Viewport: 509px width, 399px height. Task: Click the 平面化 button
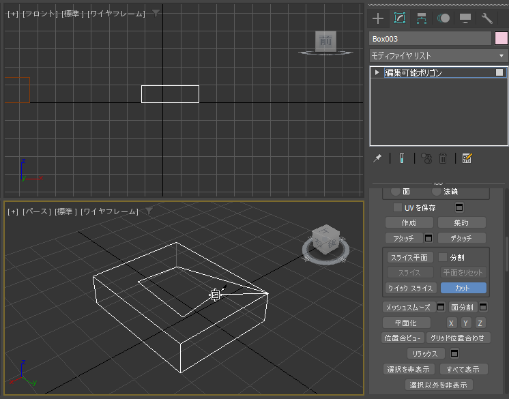(x=406, y=323)
